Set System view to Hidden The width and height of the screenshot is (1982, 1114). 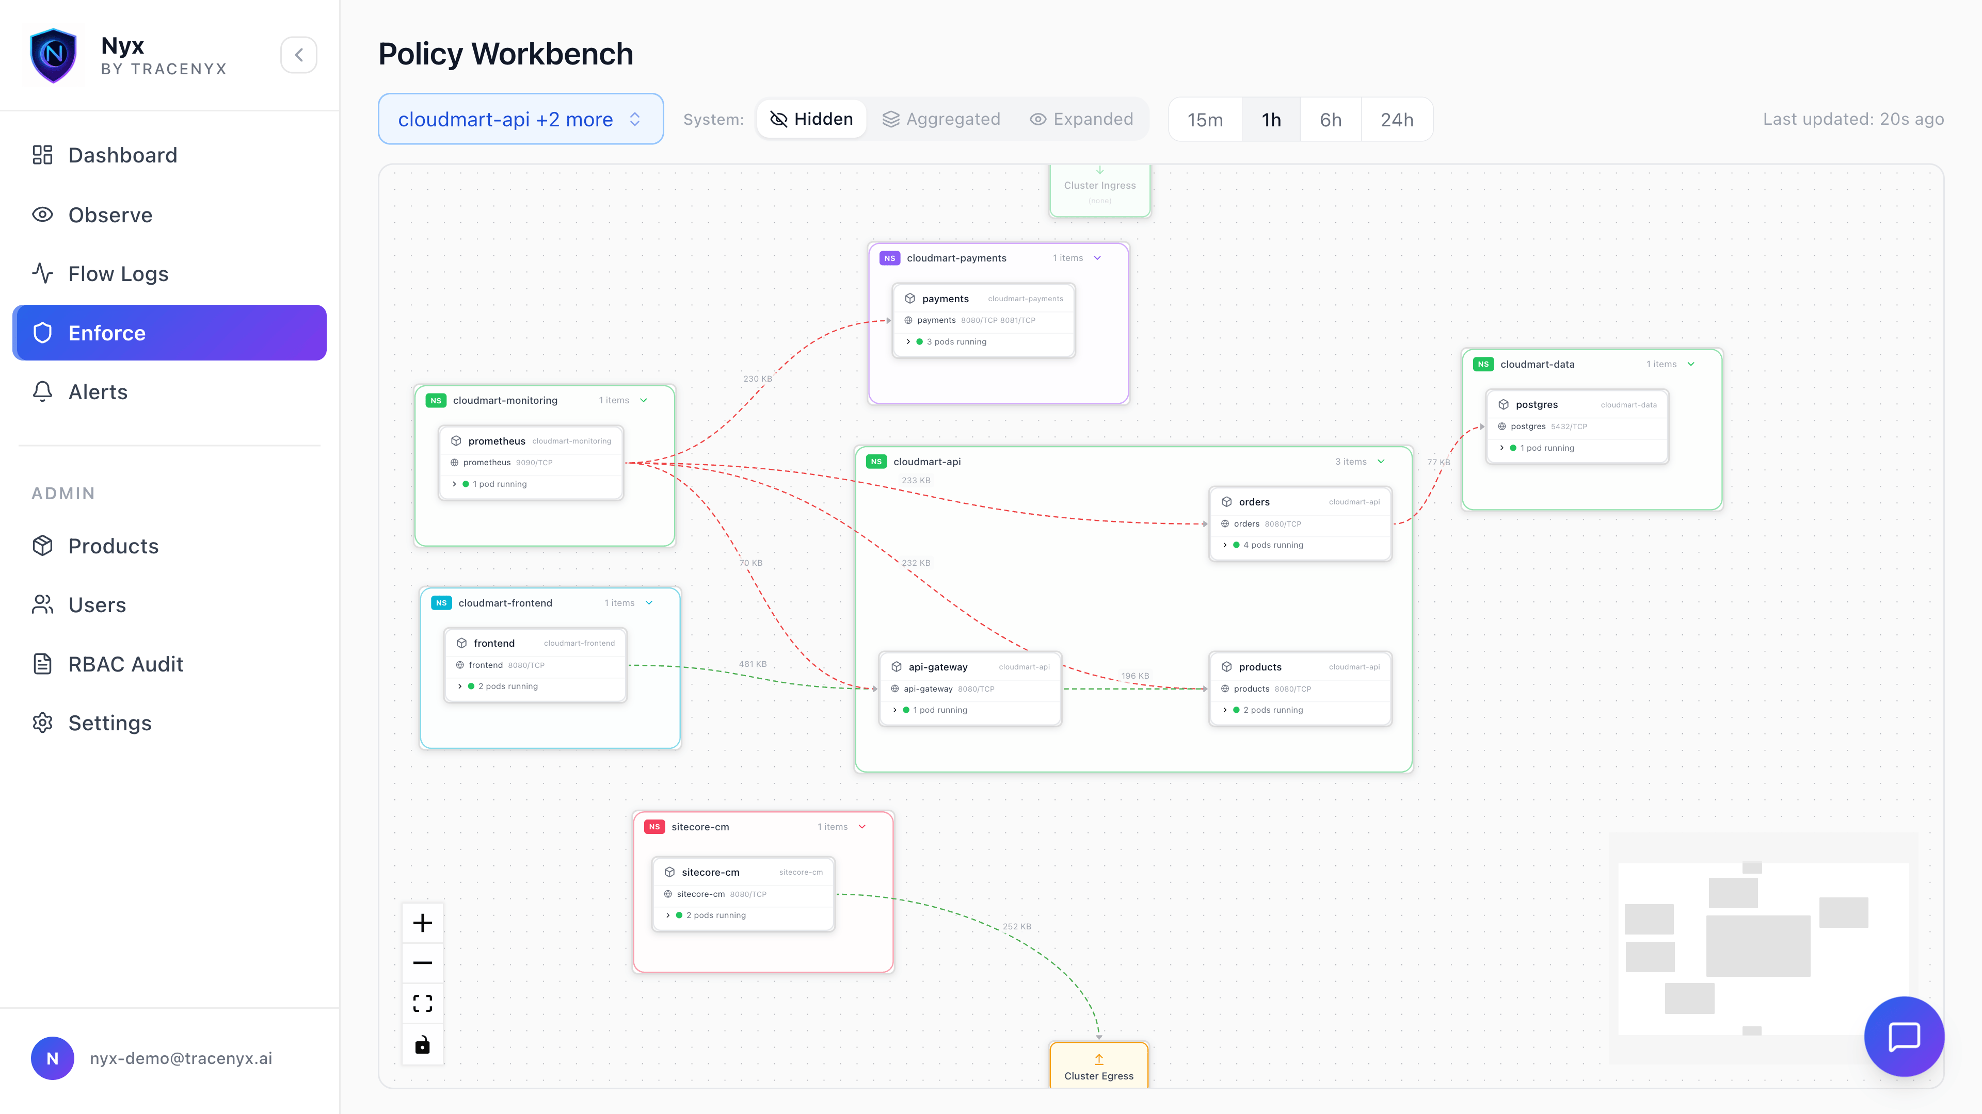coord(812,119)
